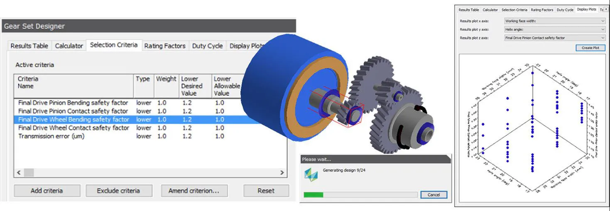This screenshot has height=211, width=610.
Task: Switch to the Rating Factors tab in Gear Set Designer
Action: [x=164, y=46]
